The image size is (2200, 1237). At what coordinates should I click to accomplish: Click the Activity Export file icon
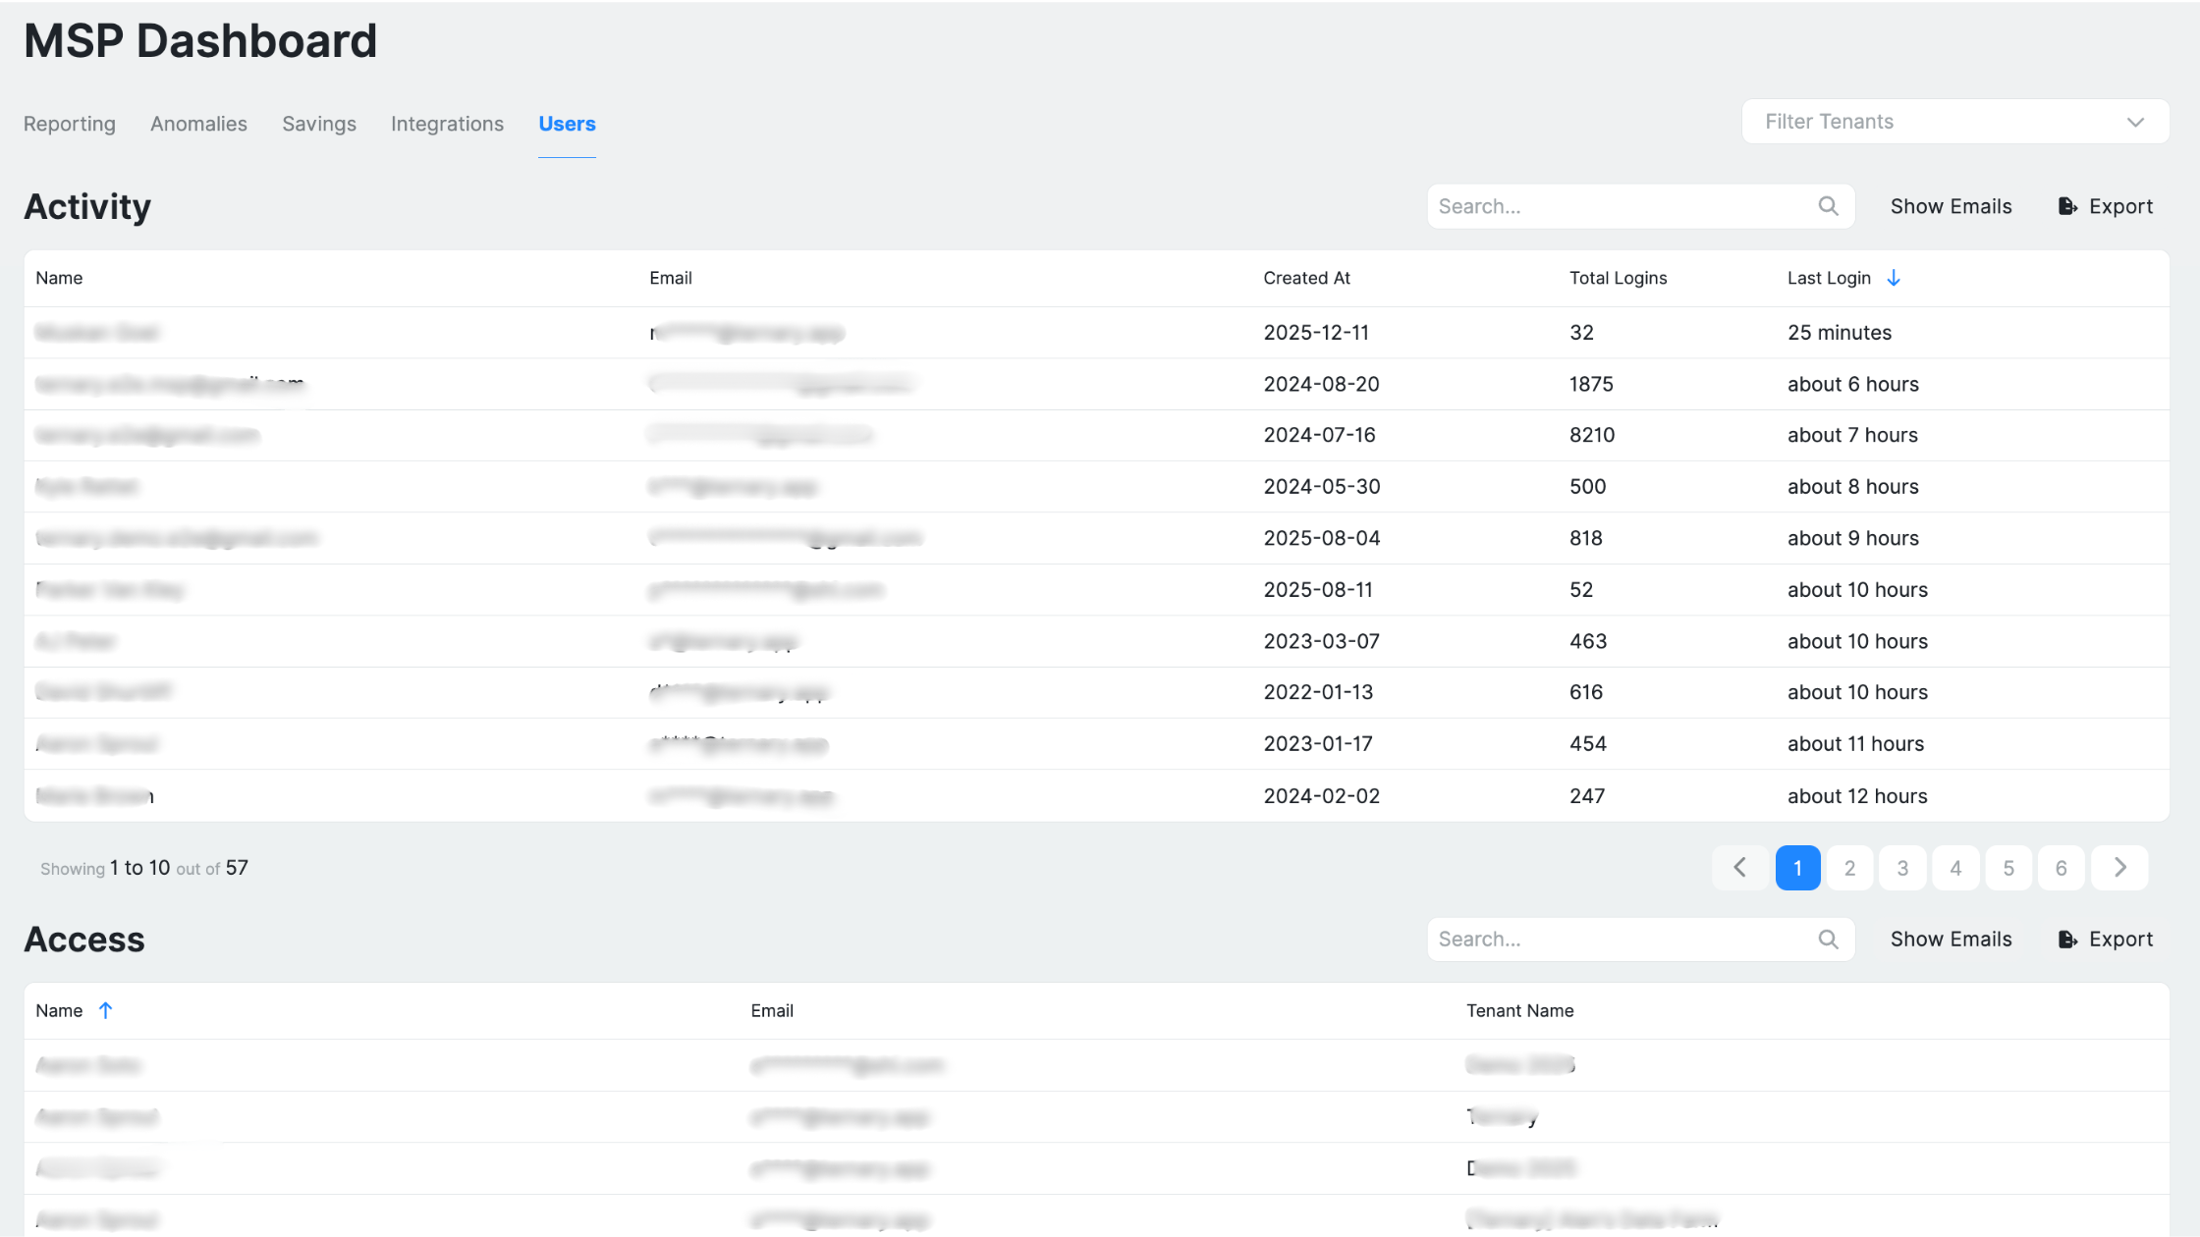[2067, 206]
